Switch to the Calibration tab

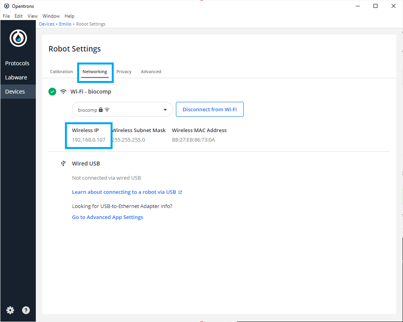(x=61, y=72)
